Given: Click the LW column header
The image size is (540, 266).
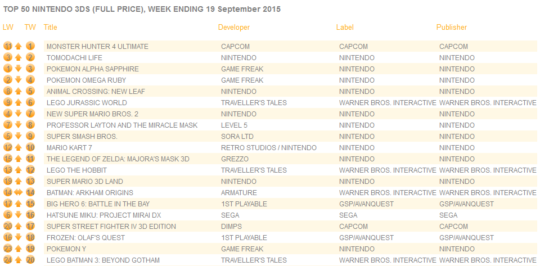Looking at the screenshot, I should 7,27.
